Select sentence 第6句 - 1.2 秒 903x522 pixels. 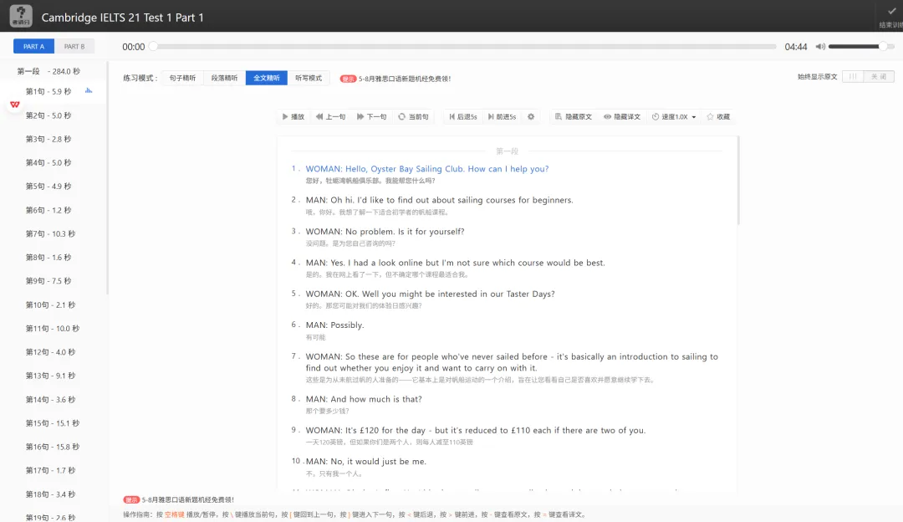48,210
